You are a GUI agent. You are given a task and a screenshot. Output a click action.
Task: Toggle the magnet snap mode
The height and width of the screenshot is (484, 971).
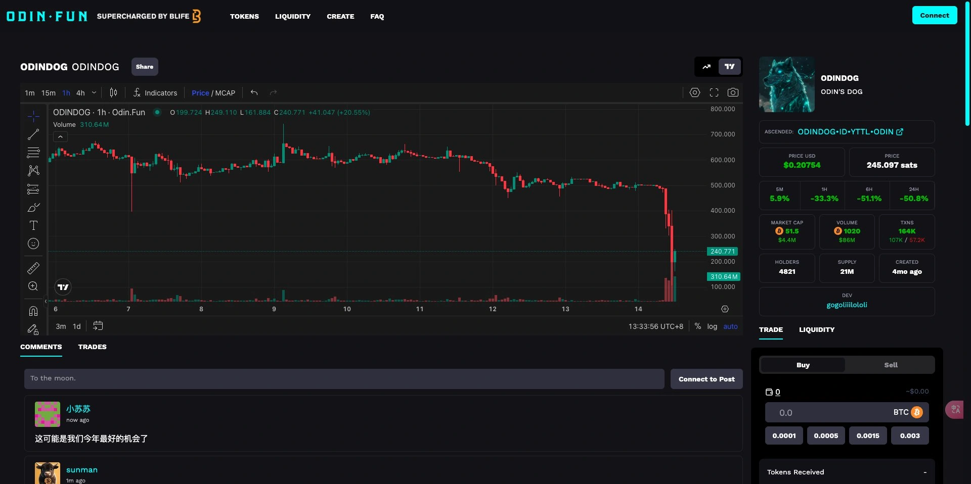click(x=33, y=311)
